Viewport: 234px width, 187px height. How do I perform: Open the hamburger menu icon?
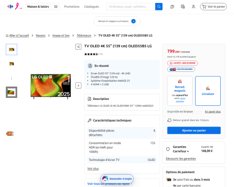[x=56, y=6]
